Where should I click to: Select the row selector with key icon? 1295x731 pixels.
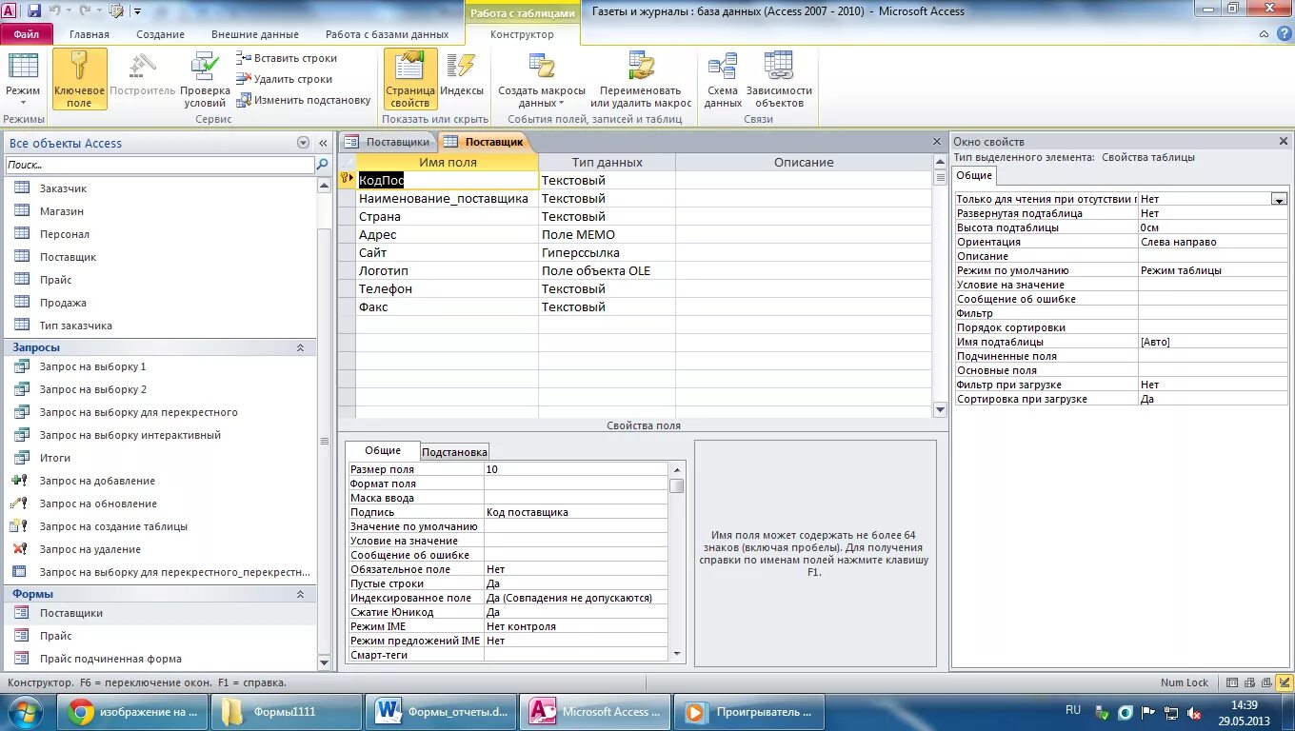coord(347,180)
